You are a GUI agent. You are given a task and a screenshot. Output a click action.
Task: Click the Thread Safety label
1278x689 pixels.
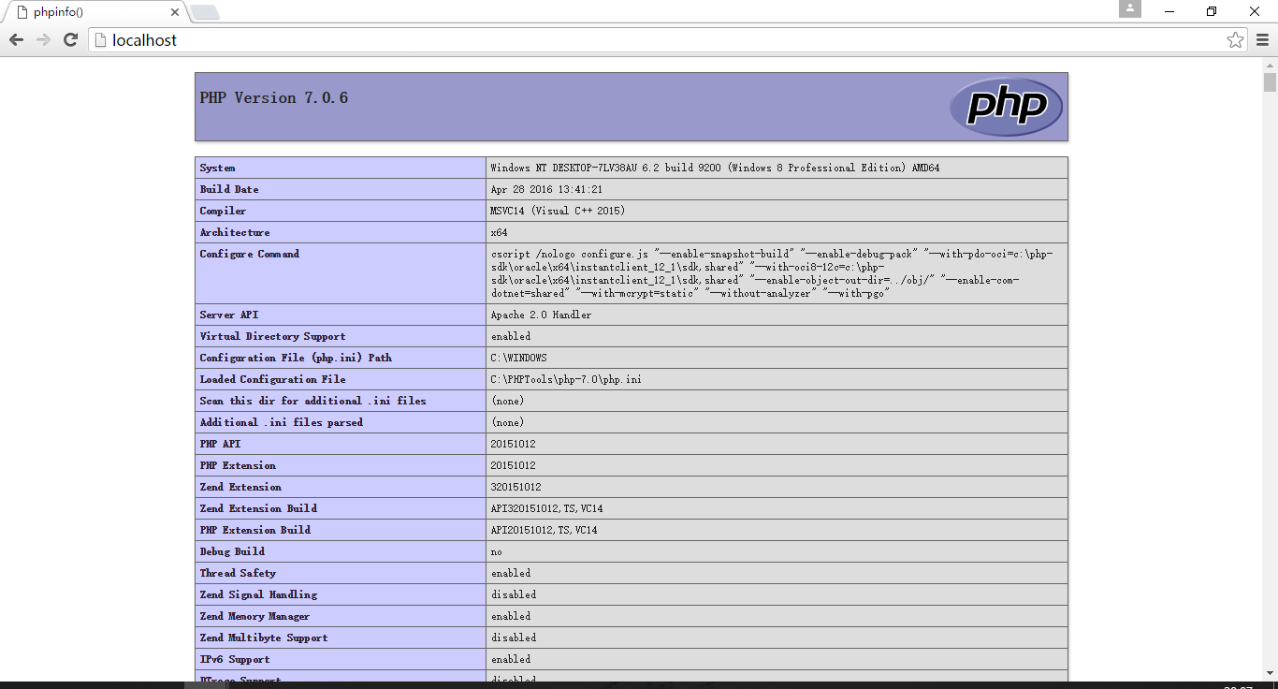pyautogui.click(x=238, y=573)
